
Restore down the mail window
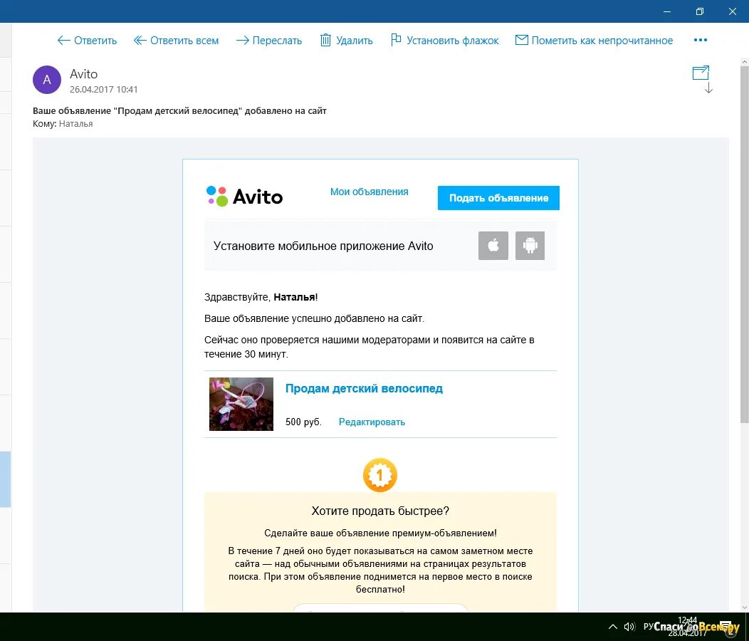[x=699, y=11]
